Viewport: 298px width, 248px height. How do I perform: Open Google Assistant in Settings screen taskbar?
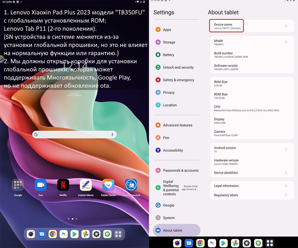pyautogui.click(x=212, y=243)
